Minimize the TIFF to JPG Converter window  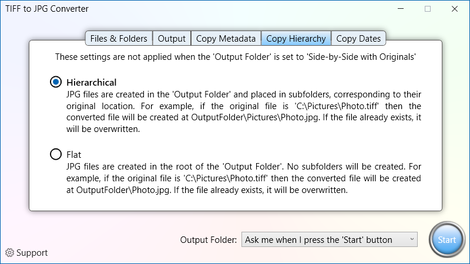[x=401, y=9]
